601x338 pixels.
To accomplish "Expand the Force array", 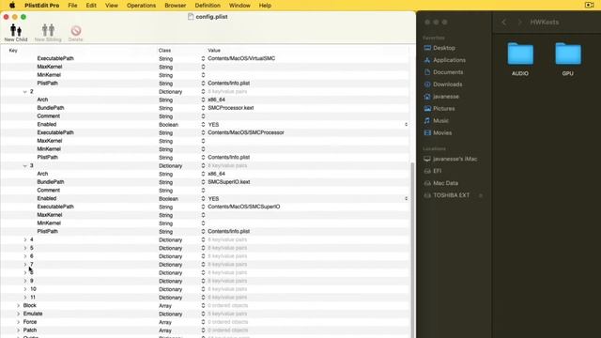I will (x=18, y=322).
